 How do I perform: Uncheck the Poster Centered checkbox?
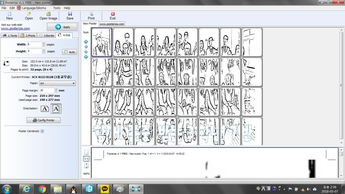[42, 131]
